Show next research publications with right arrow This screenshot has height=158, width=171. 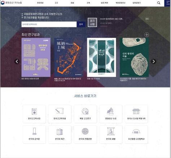point(153,62)
